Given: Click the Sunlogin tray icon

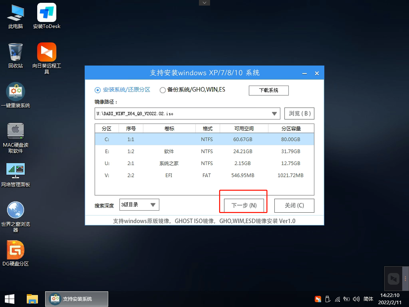Looking at the screenshot, I should coord(318,299).
